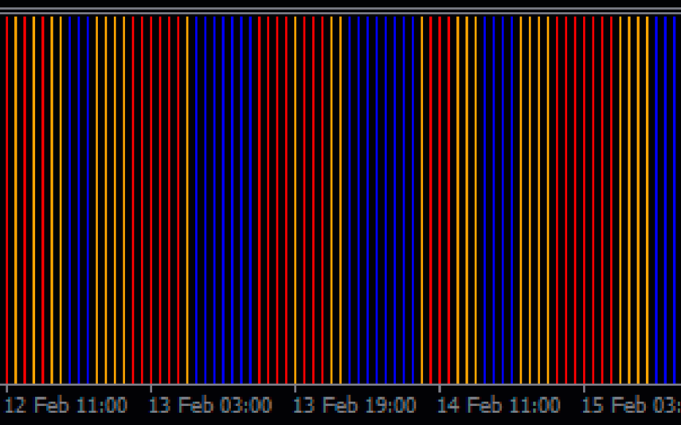Click the "12 Feb 11:00" time axis label
Image resolution: width=681 pixels, height=425 pixels.
(x=65, y=405)
